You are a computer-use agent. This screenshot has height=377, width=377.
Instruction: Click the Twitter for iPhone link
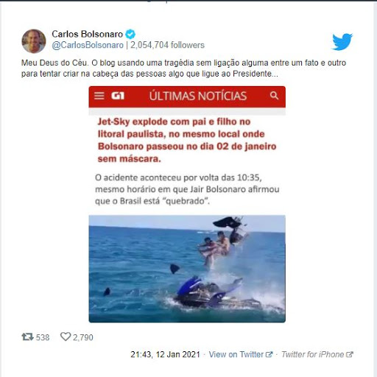pos(312,354)
